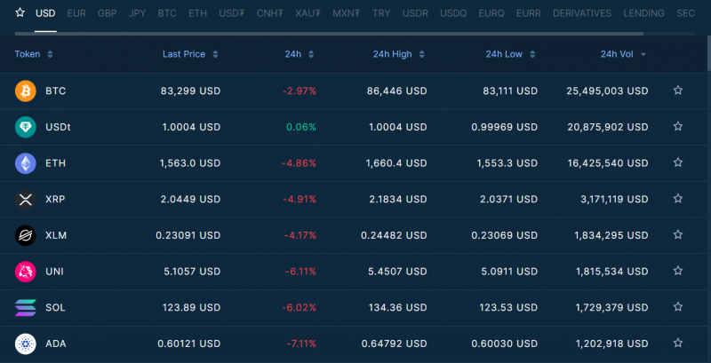Click the Uniswap UNI pink icon
The image size is (711, 363).
click(26, 272)
